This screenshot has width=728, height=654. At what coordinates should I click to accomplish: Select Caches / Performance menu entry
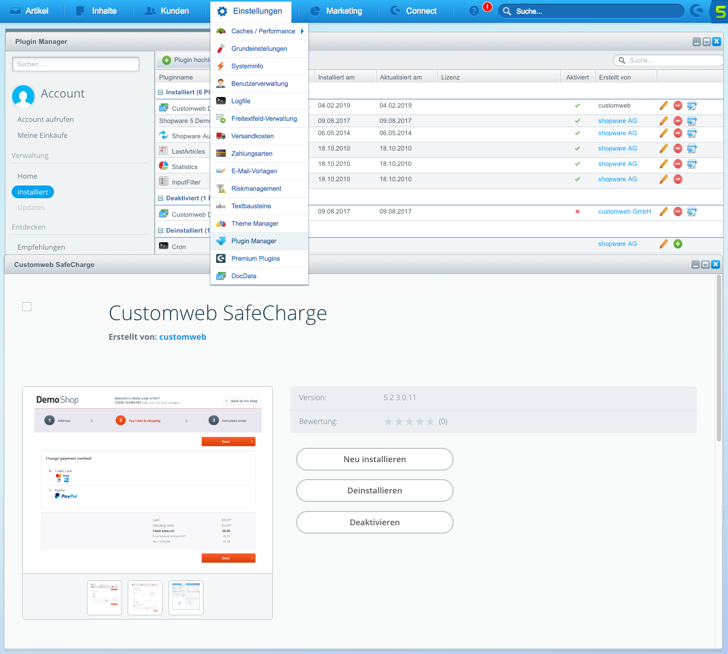tap(259, 31)
